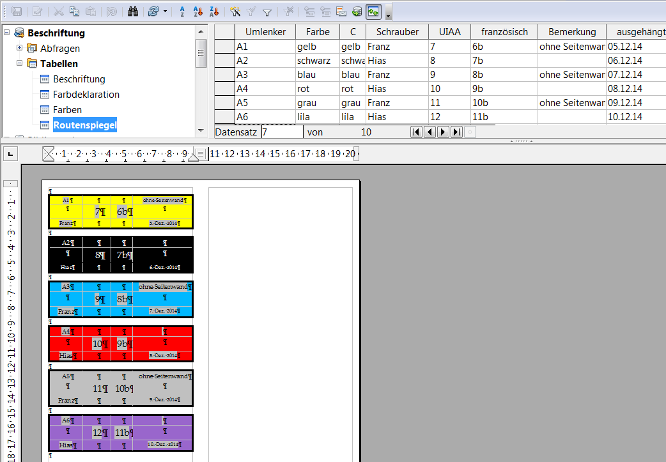Open the Standard Filter funnel icon
This screenshot has width=666, height=462.
[267, 12]
